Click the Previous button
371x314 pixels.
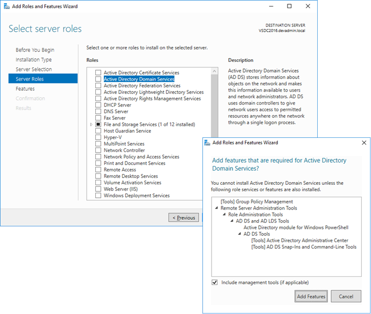[x=184, y=218]
